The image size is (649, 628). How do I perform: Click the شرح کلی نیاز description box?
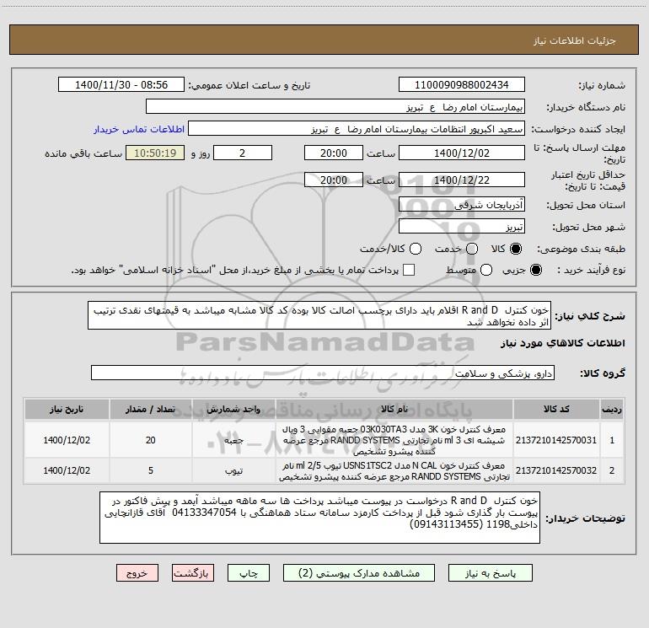[x=319, y=315]
